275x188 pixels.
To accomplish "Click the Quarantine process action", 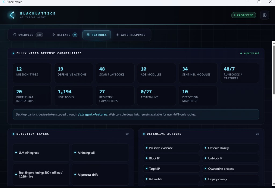I will [230, 168].
